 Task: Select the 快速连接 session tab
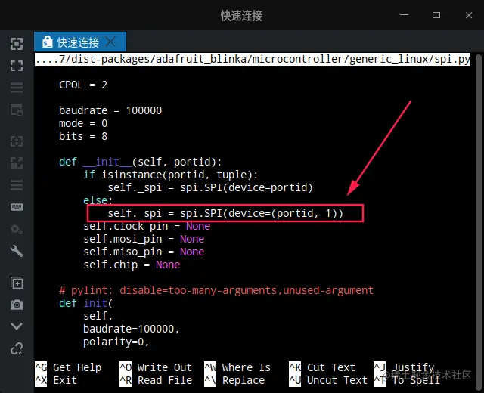point(80,42)
